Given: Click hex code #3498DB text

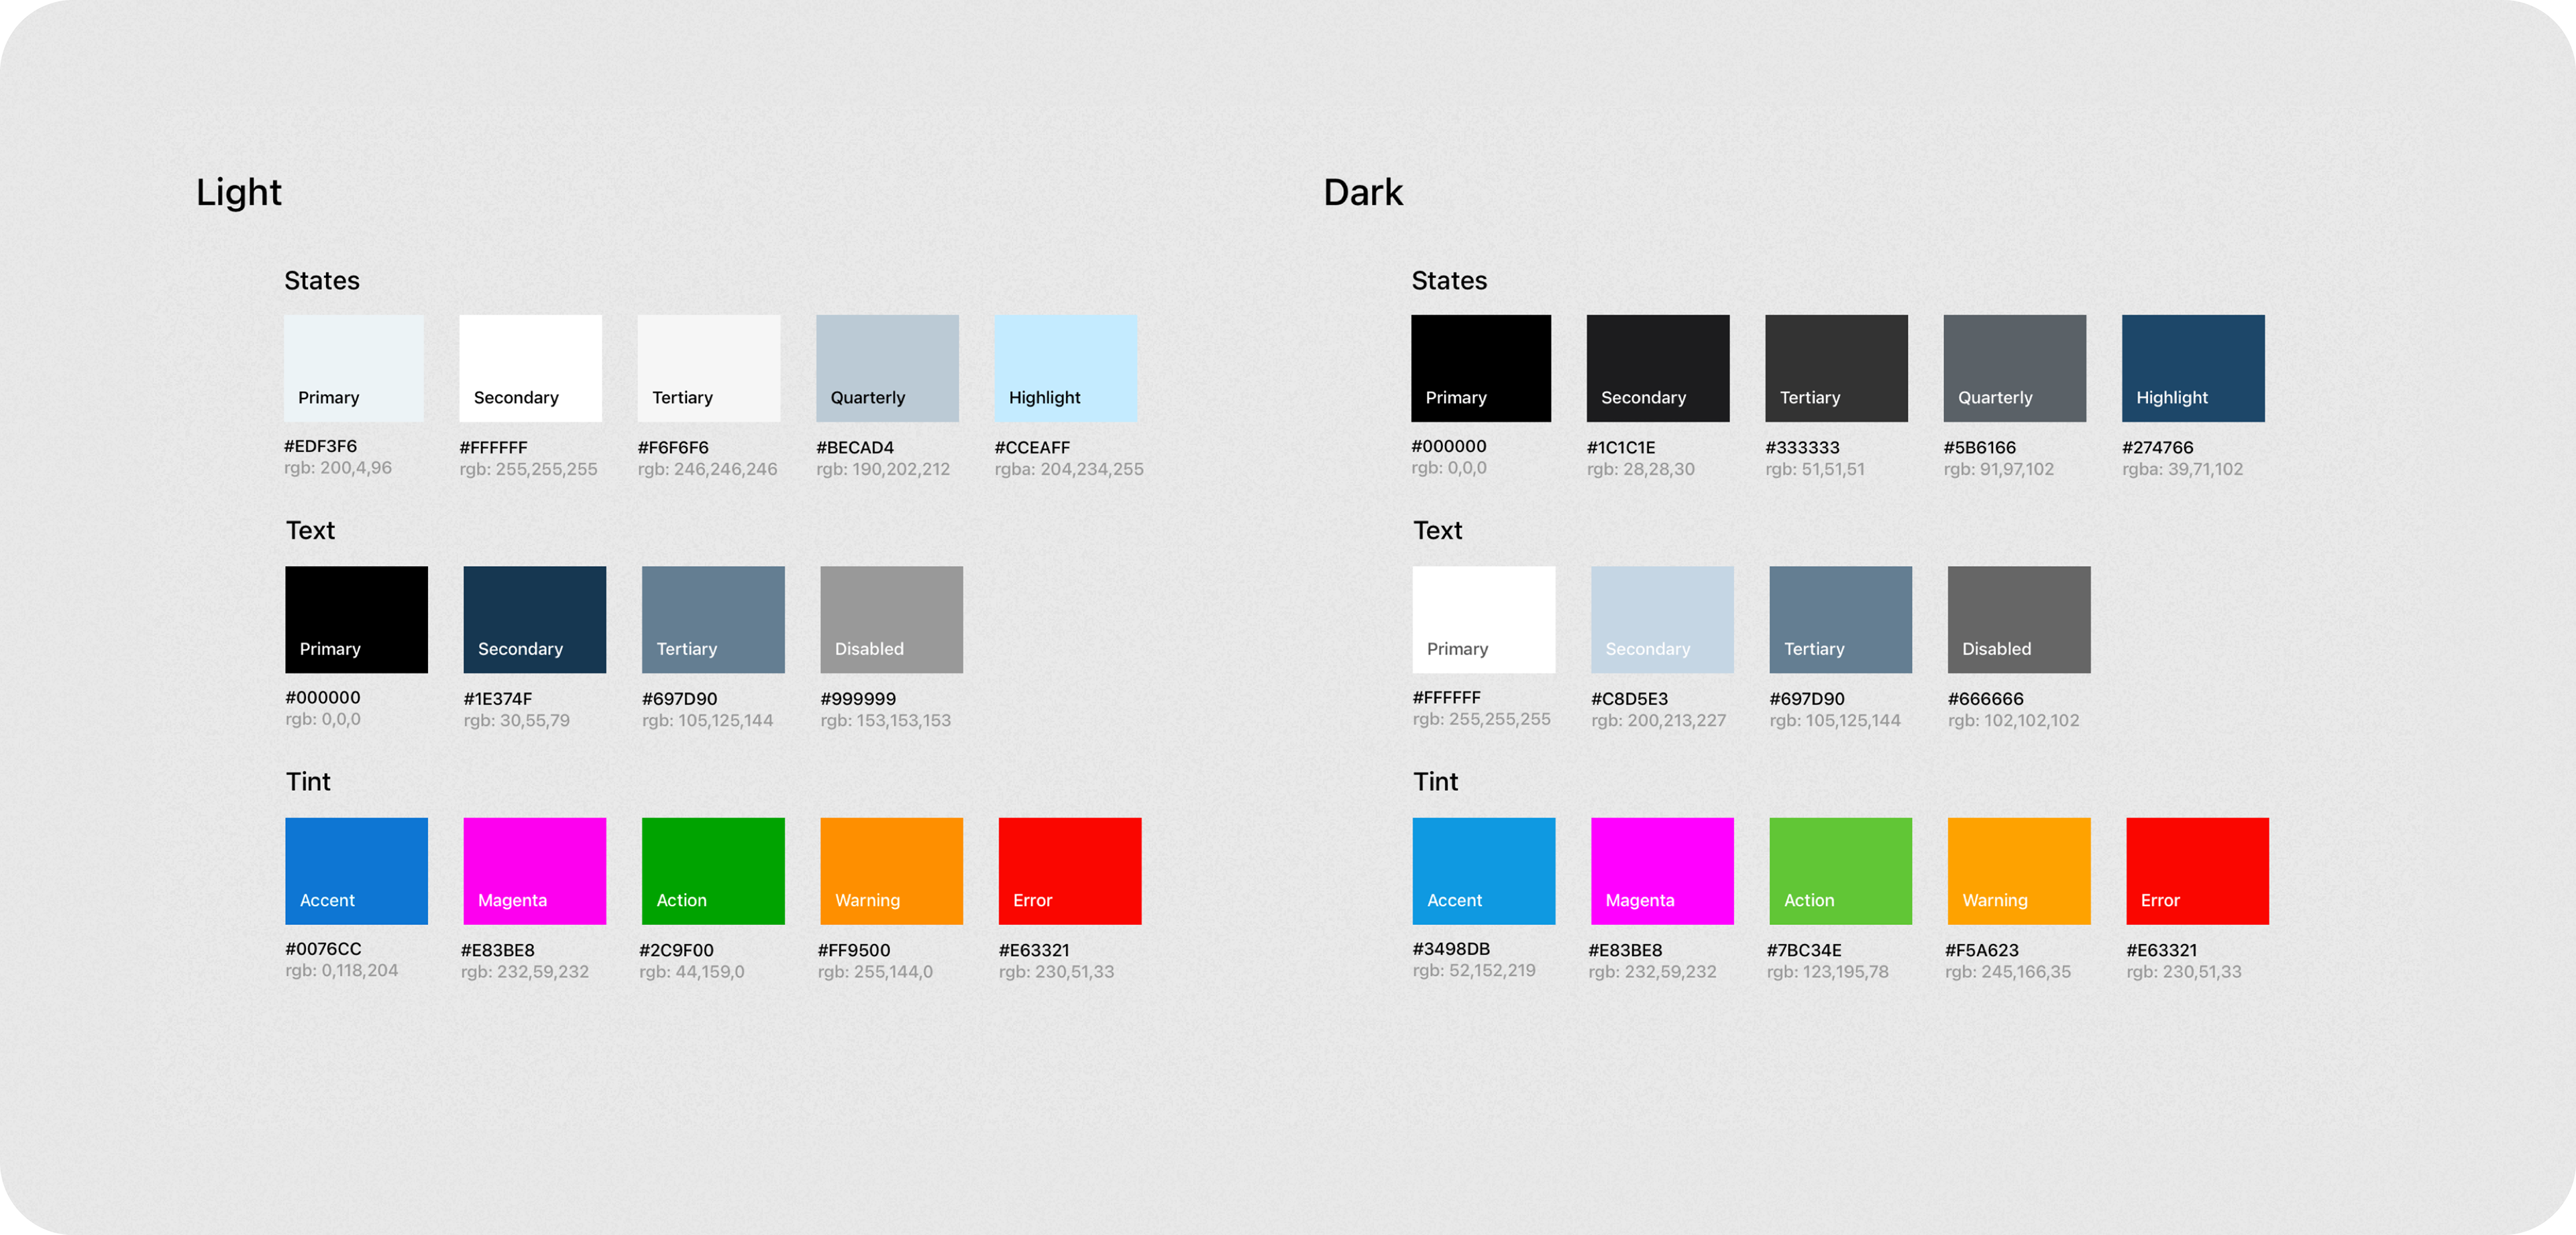Looking at the screenshot, I should pyautogui.click(x=1451, y=949).
